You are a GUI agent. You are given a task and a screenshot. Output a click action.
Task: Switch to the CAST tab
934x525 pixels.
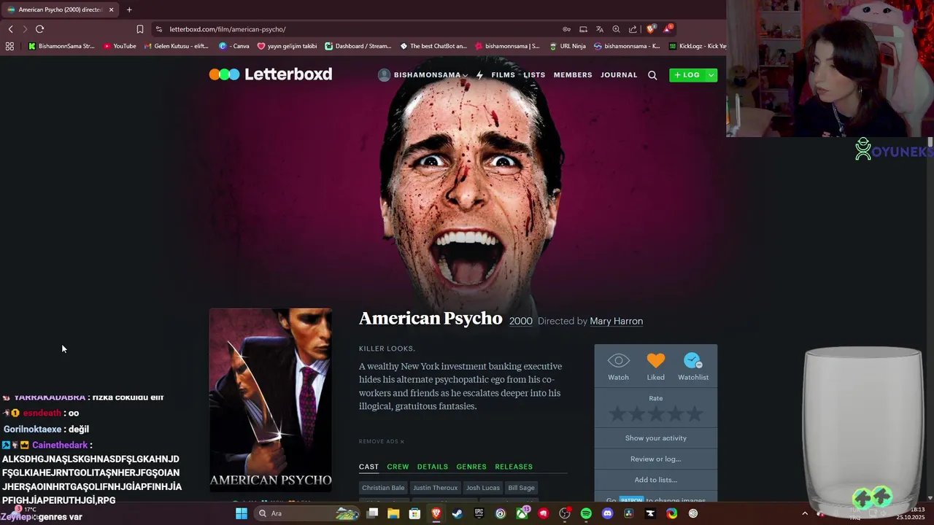pos(368,467)
